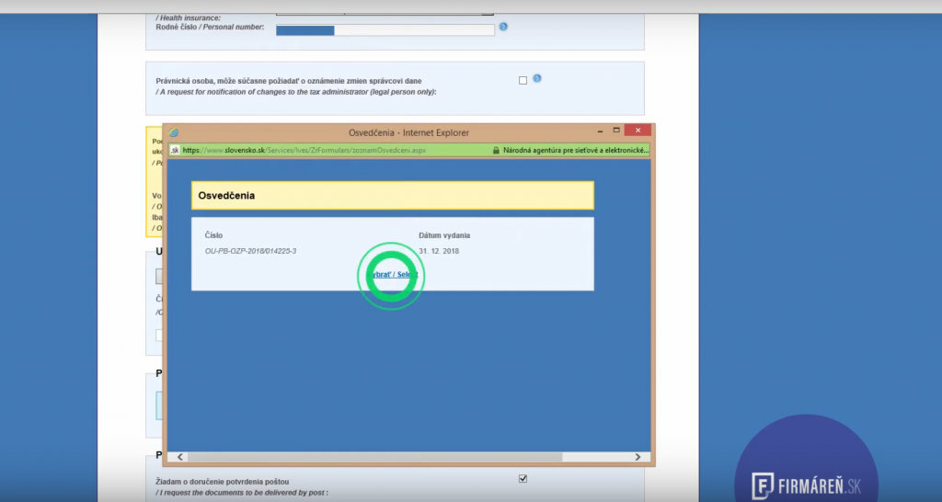This screenshot has width=942, height=502.
Task: Open help icon next to Personal number
Action: pyautogui.click(x=503, y=27)
